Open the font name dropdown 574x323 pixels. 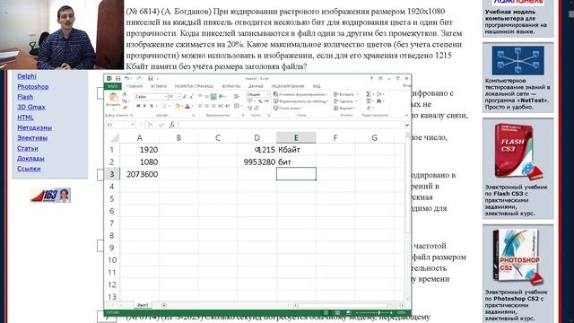[166, 97]
